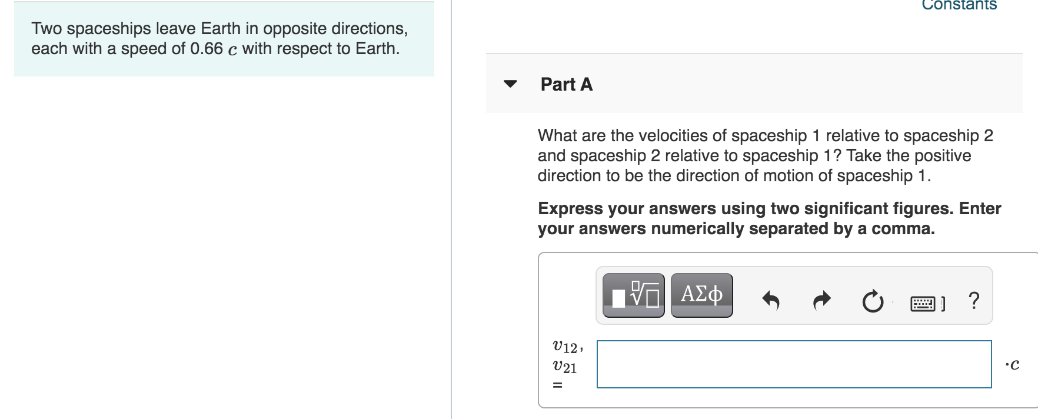Click the 'What are the velocities' question text
This screenshot has width=1038, height=419.
click(764, 155)
